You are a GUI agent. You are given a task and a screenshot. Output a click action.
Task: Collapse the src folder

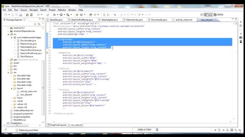click(8, 34)
